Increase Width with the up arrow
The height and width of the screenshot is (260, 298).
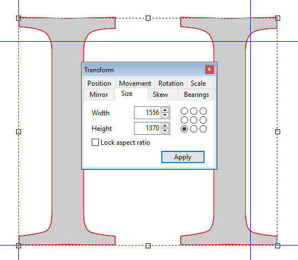(x=165, y=110)
